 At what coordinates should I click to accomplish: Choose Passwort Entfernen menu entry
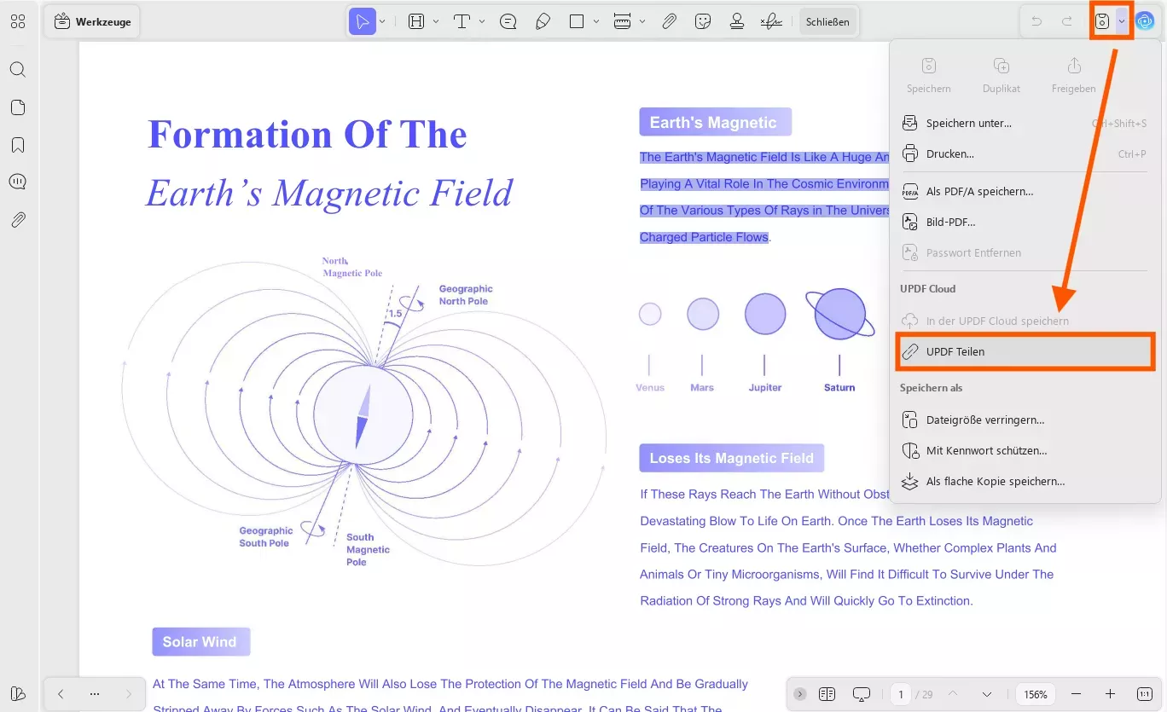[x=1025, y=253]
